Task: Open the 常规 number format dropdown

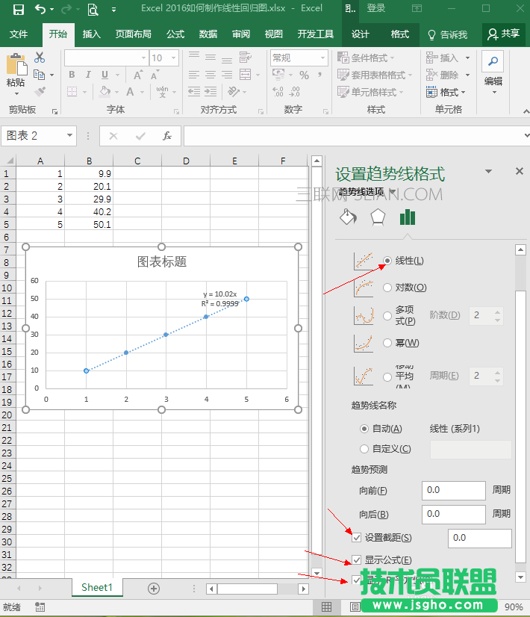Action: point(322,58)
